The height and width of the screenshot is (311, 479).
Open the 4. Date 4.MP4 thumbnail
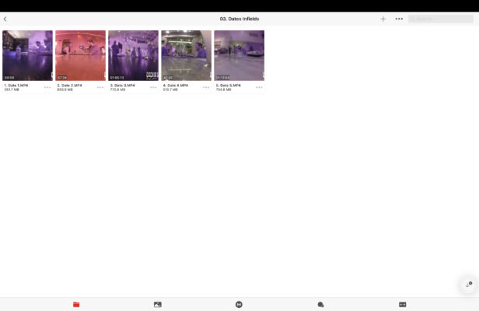pyautogui.click(x=187, y=55)
